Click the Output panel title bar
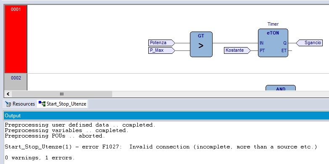This screenshot has width=329, height=164. click(x=166, y=116)
